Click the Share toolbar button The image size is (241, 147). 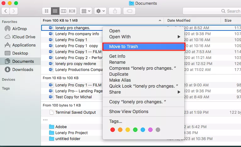coord(115,11)
